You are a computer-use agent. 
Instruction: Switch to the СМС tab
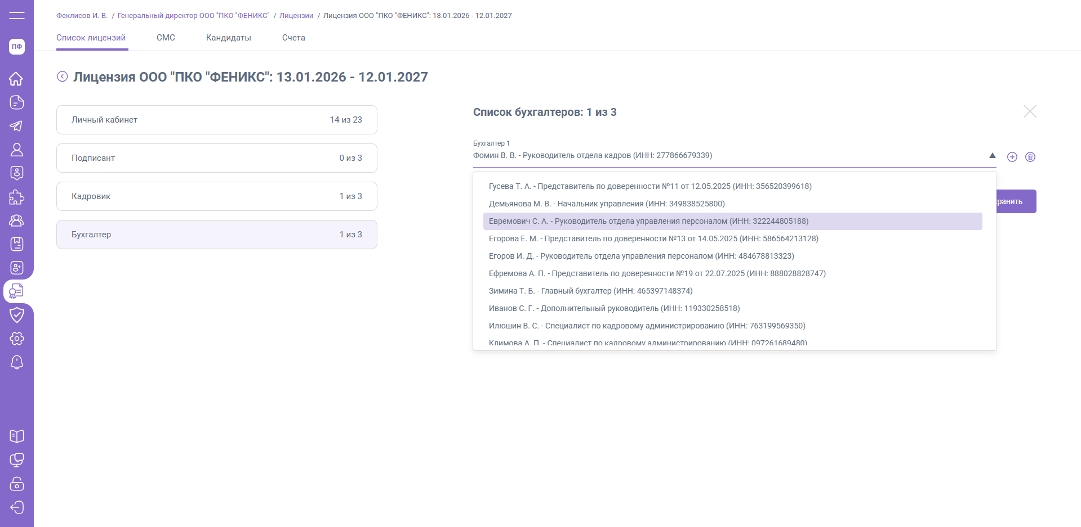[166, 38]
